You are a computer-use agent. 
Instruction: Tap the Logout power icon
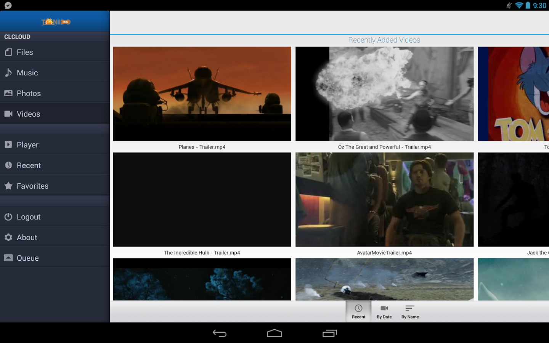(x=8, y=216)
